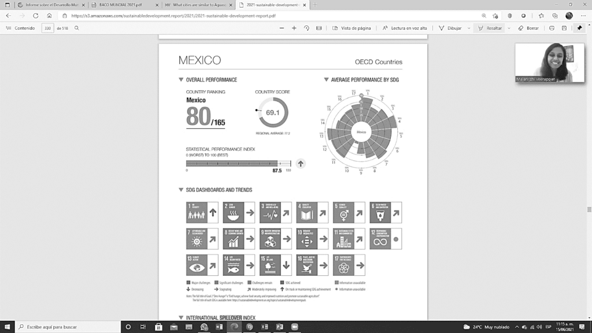Click the browser refresh icon
Screen dimensions: 592x333
[35, 16]
